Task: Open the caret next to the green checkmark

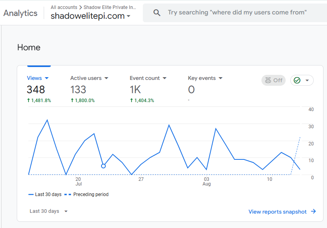Action: [307, 81]
